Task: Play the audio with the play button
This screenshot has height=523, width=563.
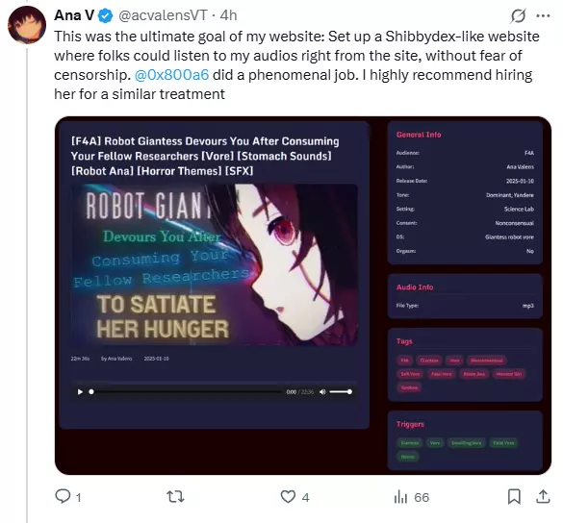Action: pos(80,391)
